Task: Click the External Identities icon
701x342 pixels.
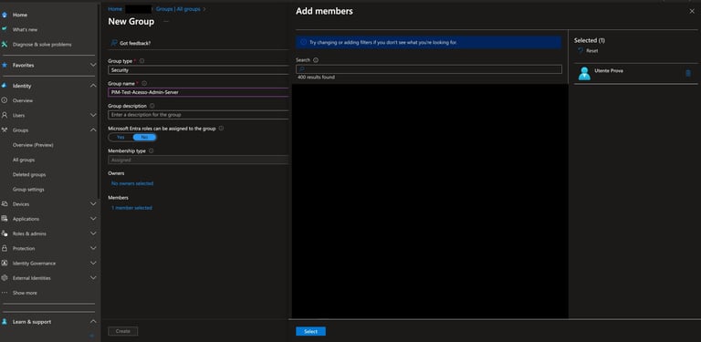Action: pyautogui.click(x=5, y=278)
